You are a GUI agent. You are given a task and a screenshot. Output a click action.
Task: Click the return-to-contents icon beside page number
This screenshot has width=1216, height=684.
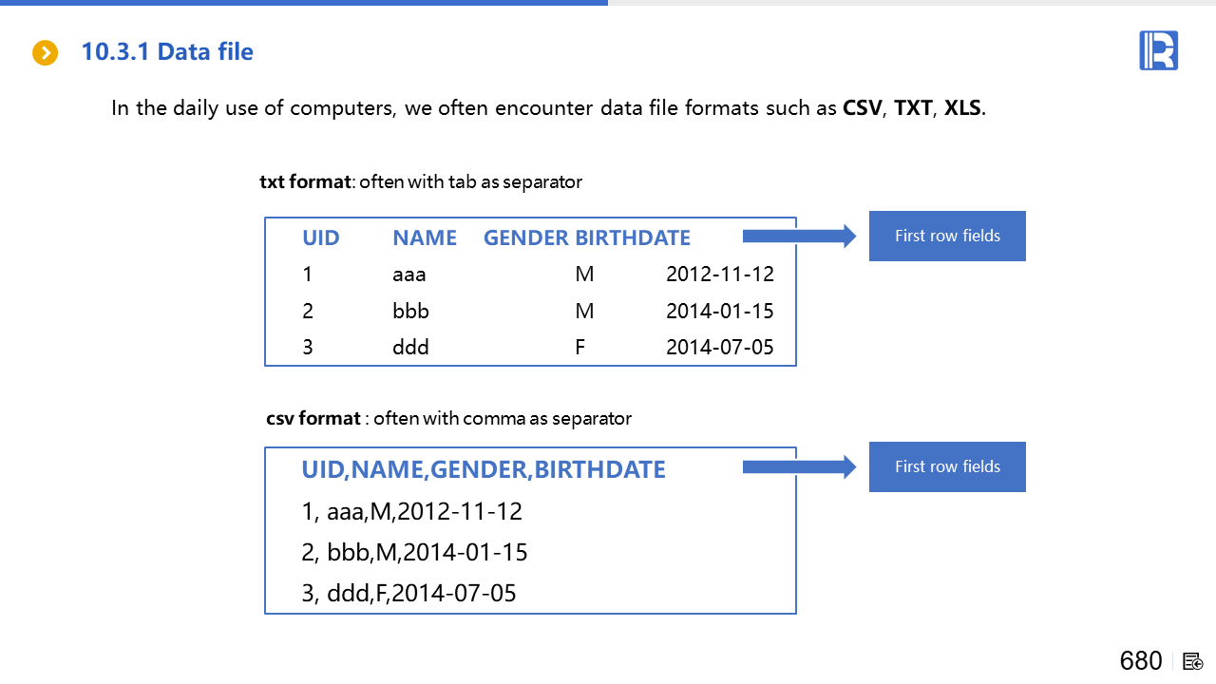(x=1192, y=661)
